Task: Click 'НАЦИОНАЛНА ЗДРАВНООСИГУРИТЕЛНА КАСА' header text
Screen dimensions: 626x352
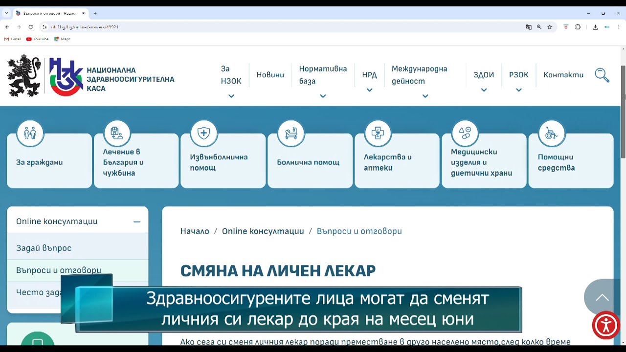Action: (x=130, y=79)
